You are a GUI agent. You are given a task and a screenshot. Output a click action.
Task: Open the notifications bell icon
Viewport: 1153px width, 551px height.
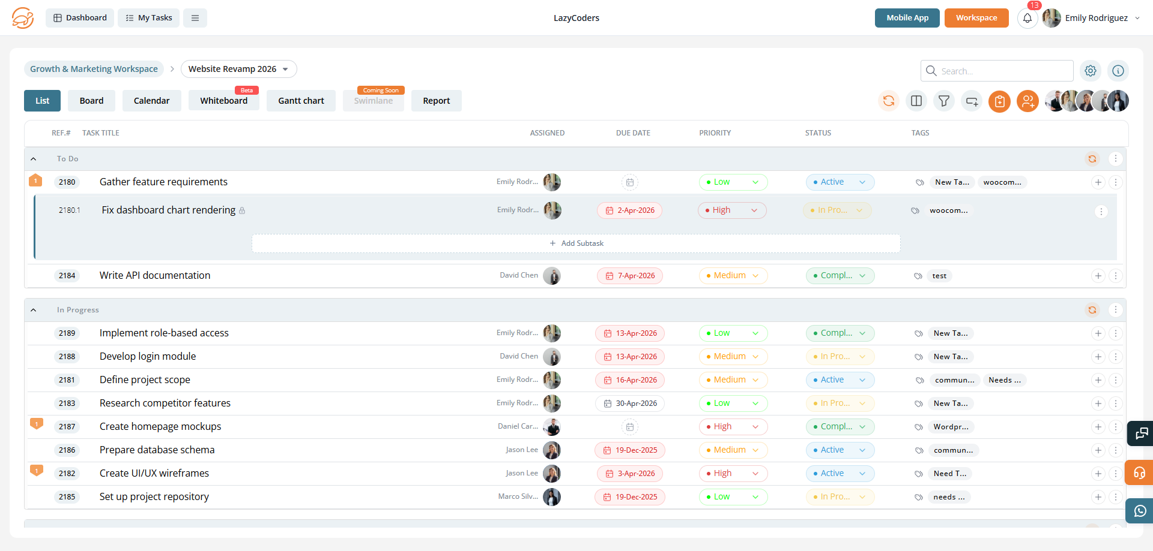point(1027,19)
